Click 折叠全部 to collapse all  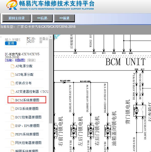[x=44, y=40]
